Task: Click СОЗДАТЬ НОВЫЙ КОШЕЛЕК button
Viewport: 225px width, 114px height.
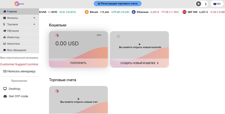Action: tap(139, 63)
